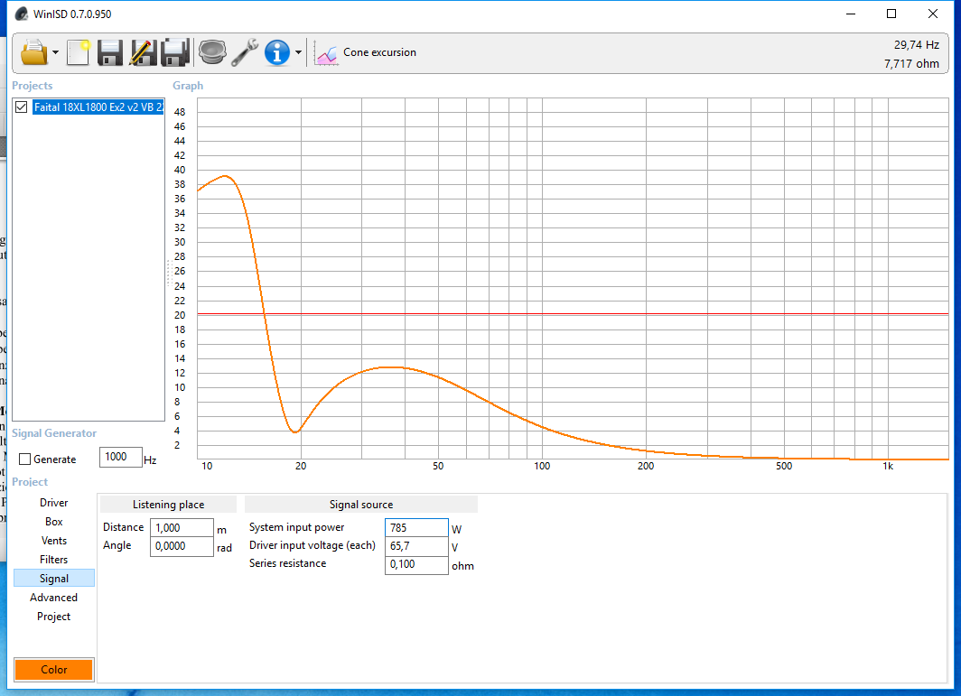Select Faital 18XL1800 project in list
Viewport: 961px width, 696px height.
coord(98,107)
